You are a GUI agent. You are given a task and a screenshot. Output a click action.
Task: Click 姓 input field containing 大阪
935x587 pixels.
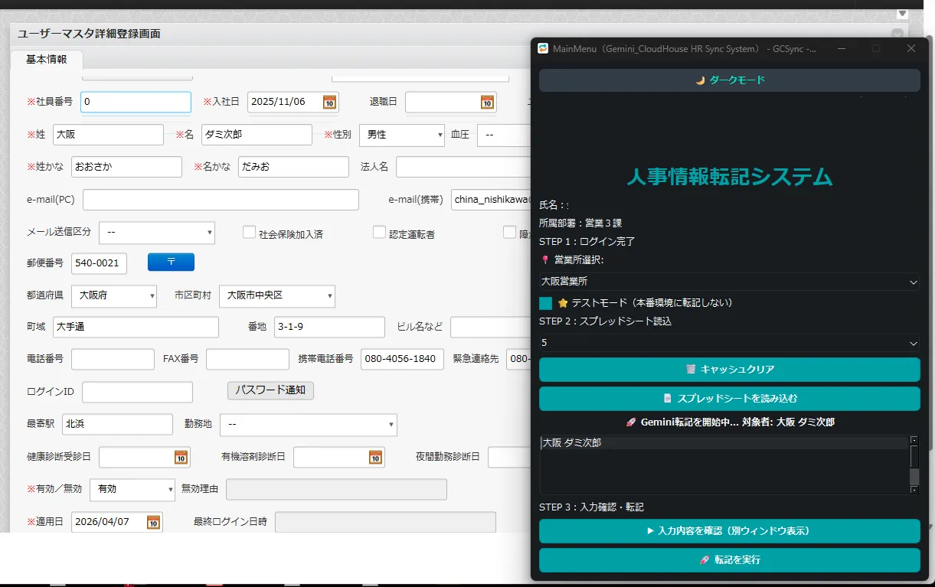[x=108, y=135]
